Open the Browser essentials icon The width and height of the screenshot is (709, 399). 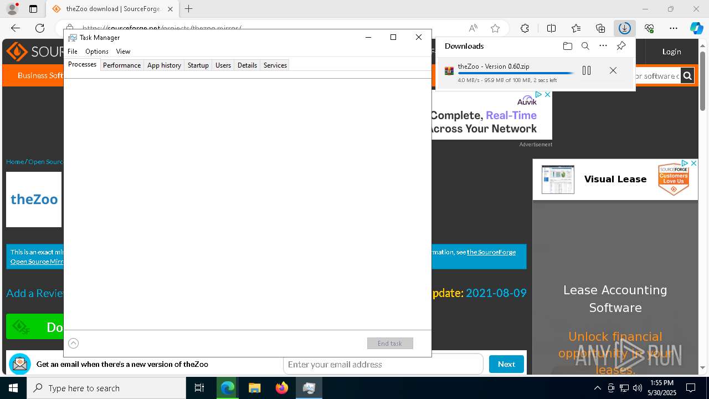coord(649,28)
